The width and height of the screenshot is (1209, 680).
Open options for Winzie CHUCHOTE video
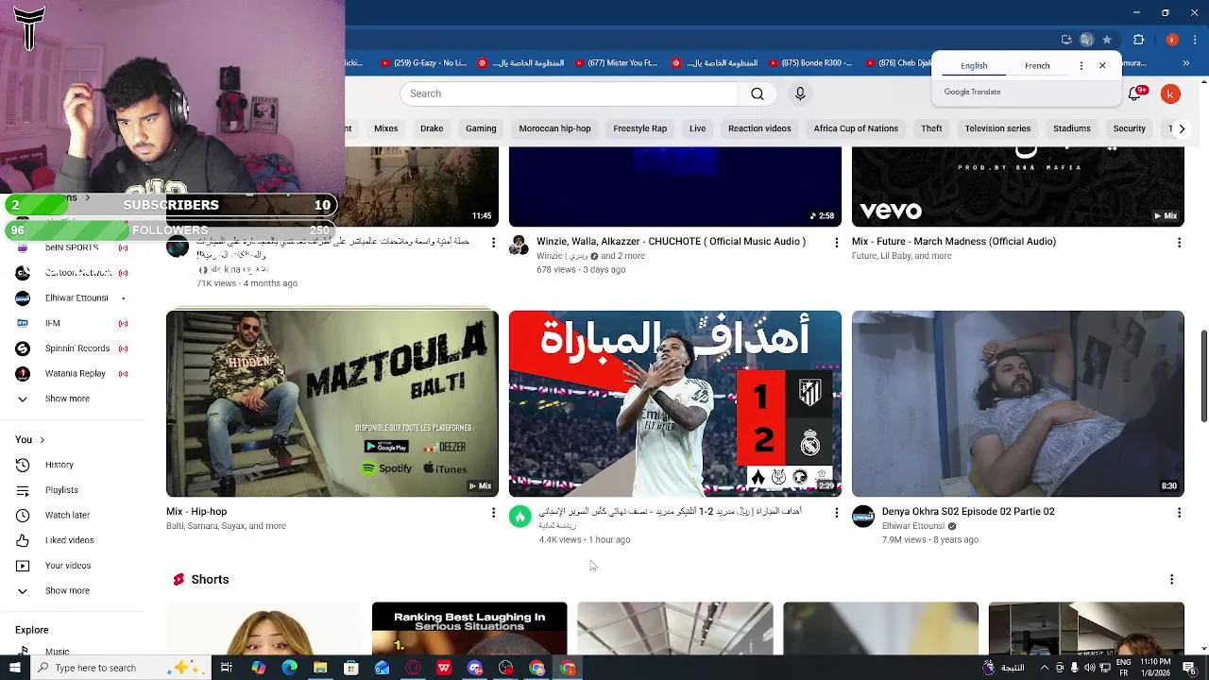(836, 243)
